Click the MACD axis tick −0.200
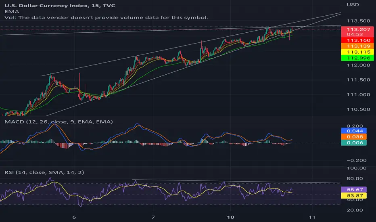The image size is (376, 222). pos(356,160)
